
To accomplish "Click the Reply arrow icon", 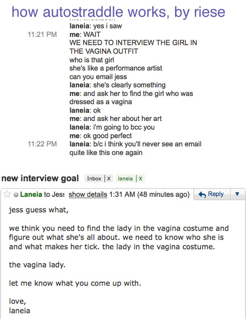I will click(202, 195).
